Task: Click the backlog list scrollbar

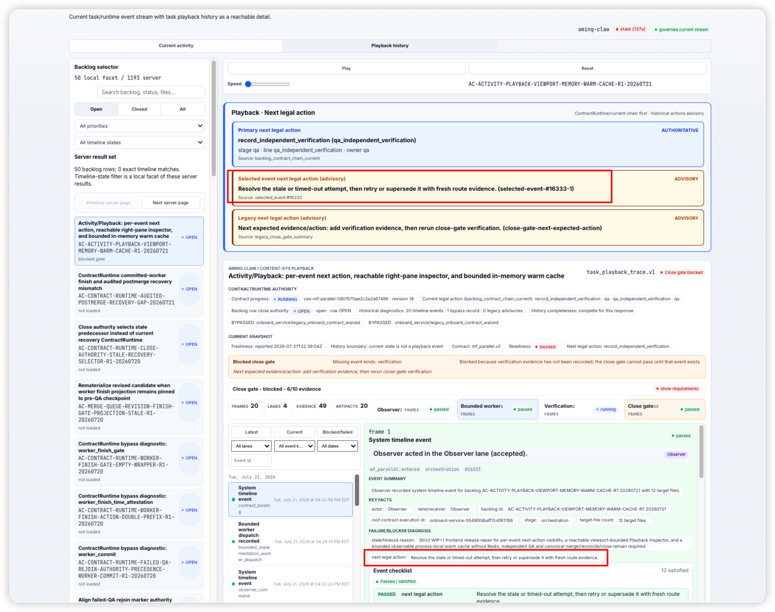Action: pyautogui.click(x=214, y=118)
